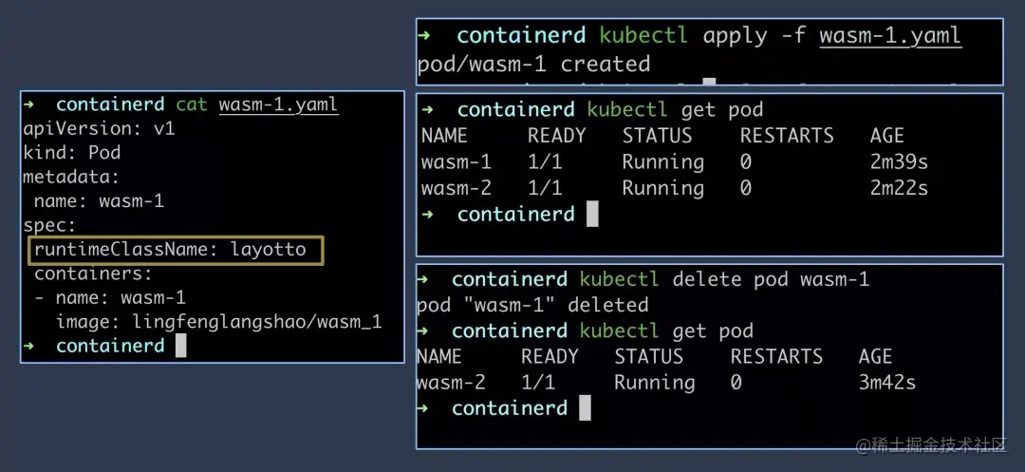The height and width of the screenshot is (472, 1025).
Task: Click "wasm-1" pod name in the 2m39s row
Action: [457, 161]
